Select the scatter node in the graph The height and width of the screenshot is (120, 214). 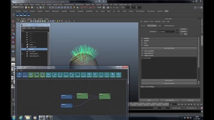click(82, 96)
